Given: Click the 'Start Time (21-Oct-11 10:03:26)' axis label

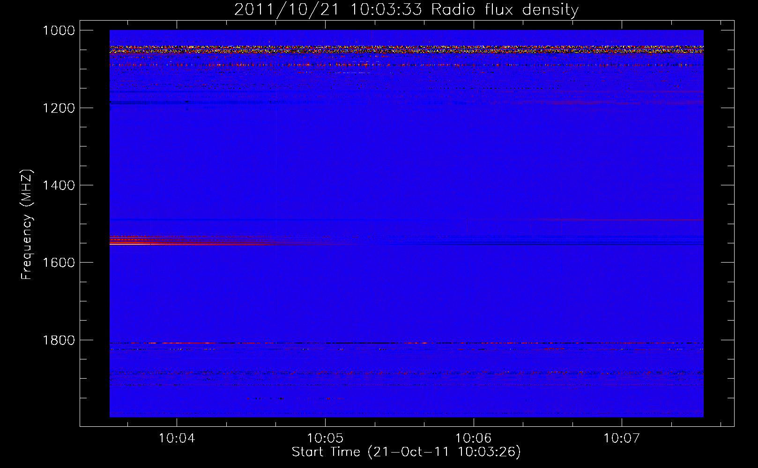Looking at the screenshot, I should [406, 452].
